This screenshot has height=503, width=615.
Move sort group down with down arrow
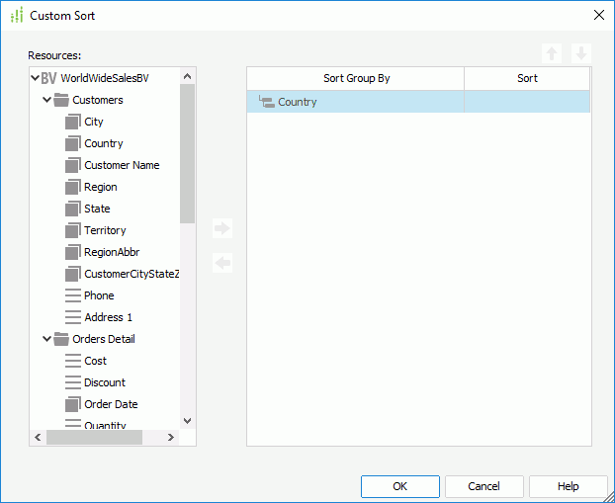[x=581, y=53]
